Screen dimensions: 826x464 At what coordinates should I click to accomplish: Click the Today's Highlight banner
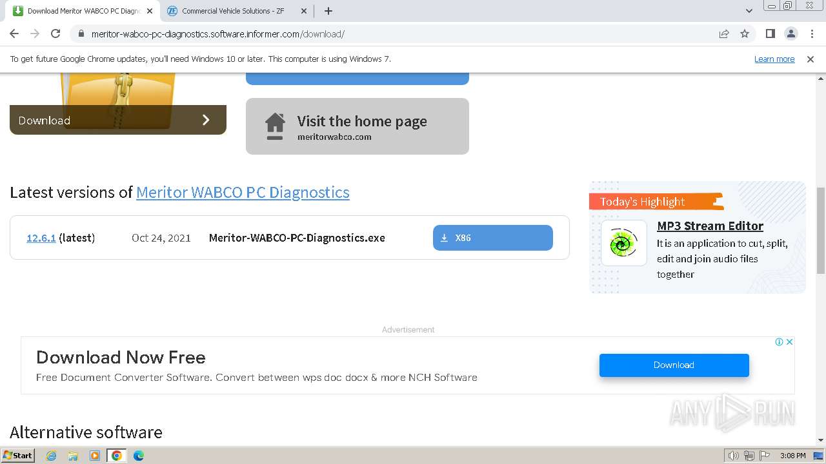pos(656,202)
